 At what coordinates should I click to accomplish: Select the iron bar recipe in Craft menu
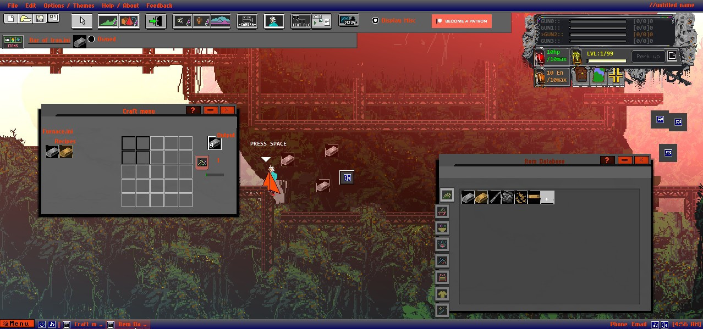(52, 152)
